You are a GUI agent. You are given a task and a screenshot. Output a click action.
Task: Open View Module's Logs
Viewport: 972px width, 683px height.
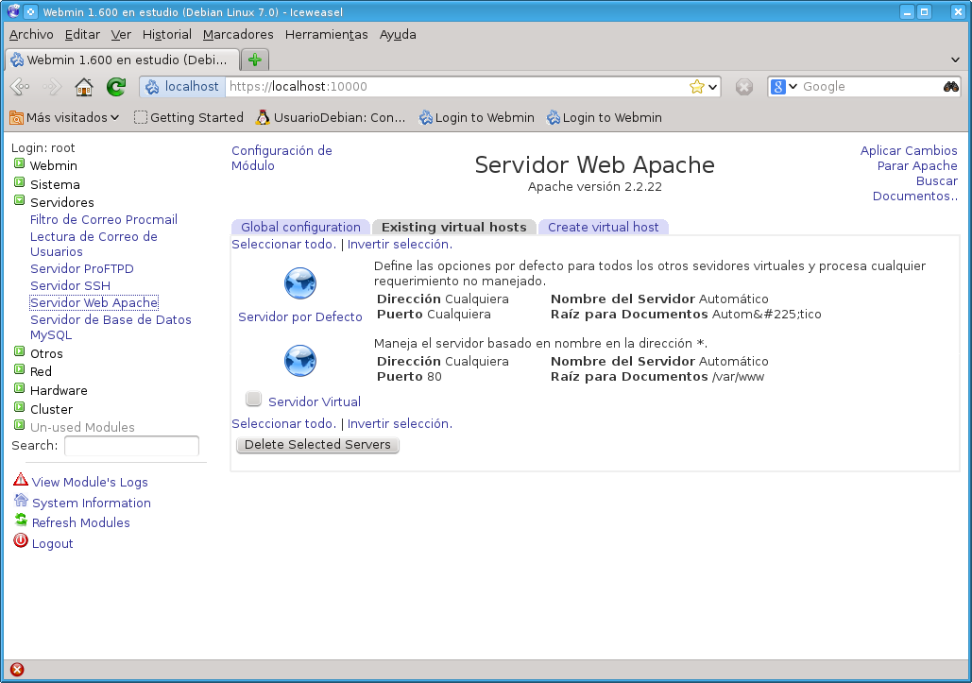(x=90, y=482)
